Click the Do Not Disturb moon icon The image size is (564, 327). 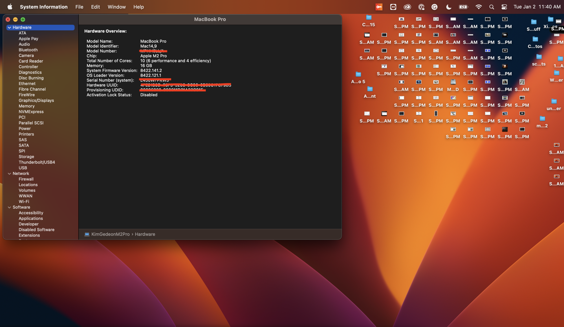click(x=449, y=6)
